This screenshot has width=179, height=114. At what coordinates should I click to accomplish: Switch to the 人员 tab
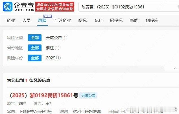(x=27, y=21)
